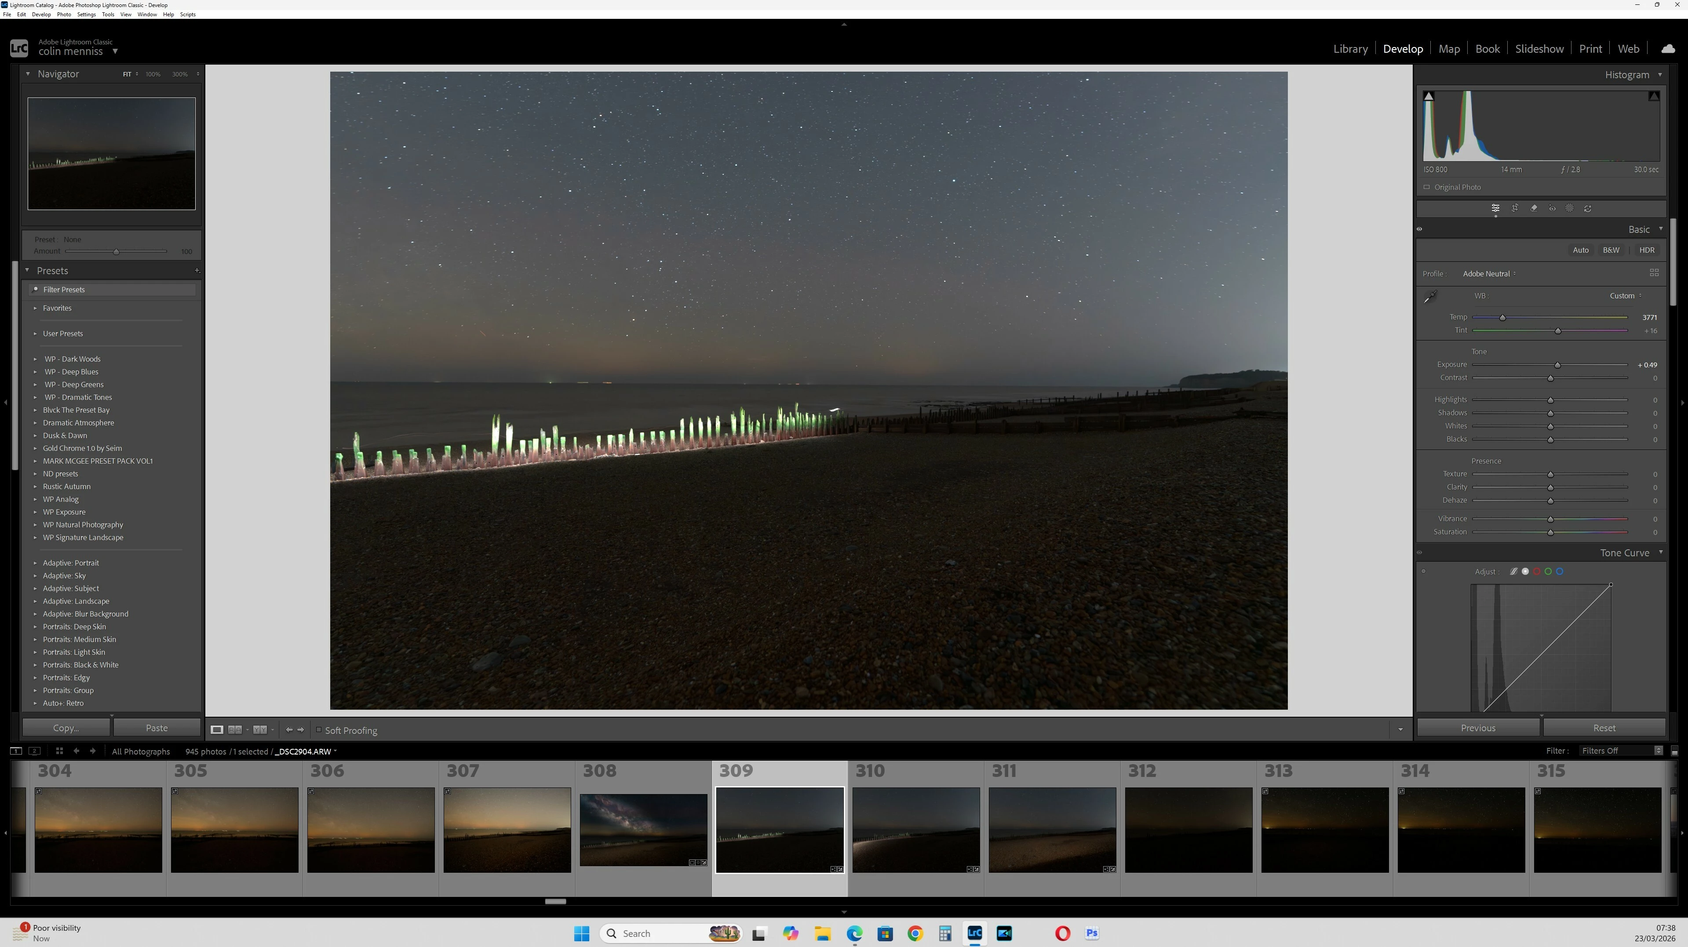Toggle Basic panel visibility eye icon
1688x947 pixels.
[x=1419, y=229]
